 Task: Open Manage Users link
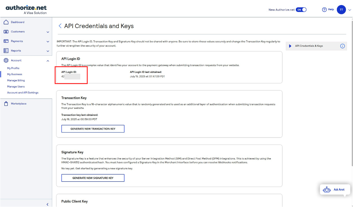coord(16,86)
